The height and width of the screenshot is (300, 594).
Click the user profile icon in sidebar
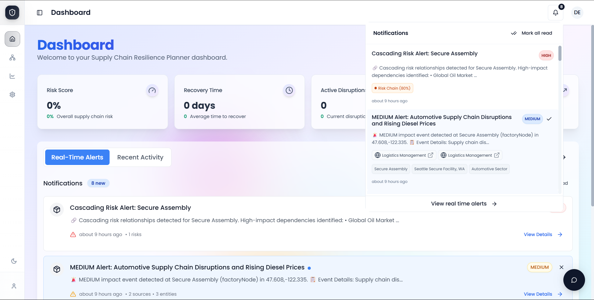point(14,286)
